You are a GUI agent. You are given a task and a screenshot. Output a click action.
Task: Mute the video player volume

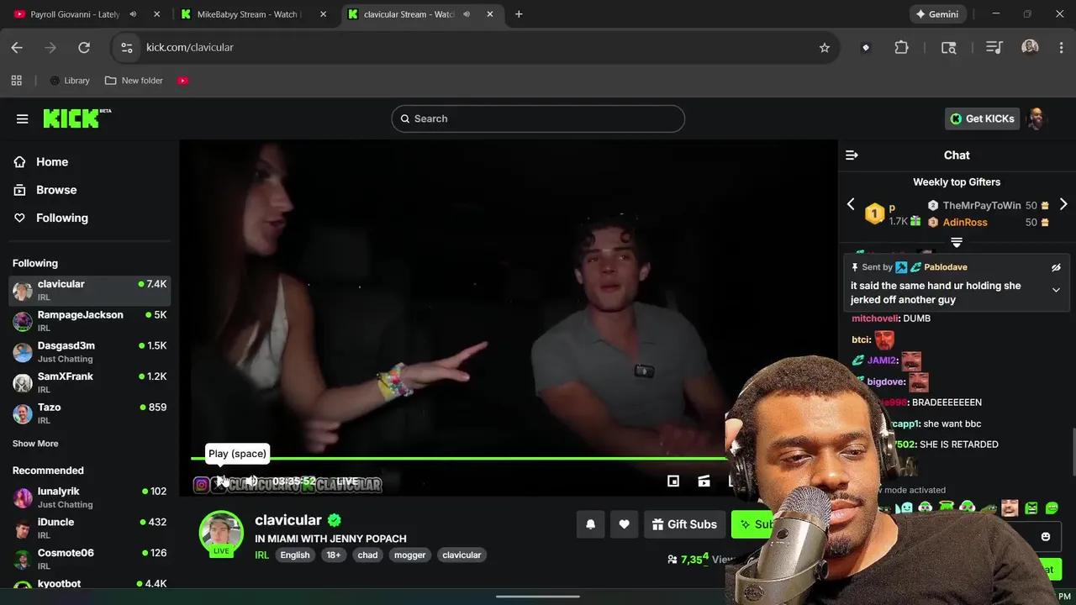click(251, 481)
